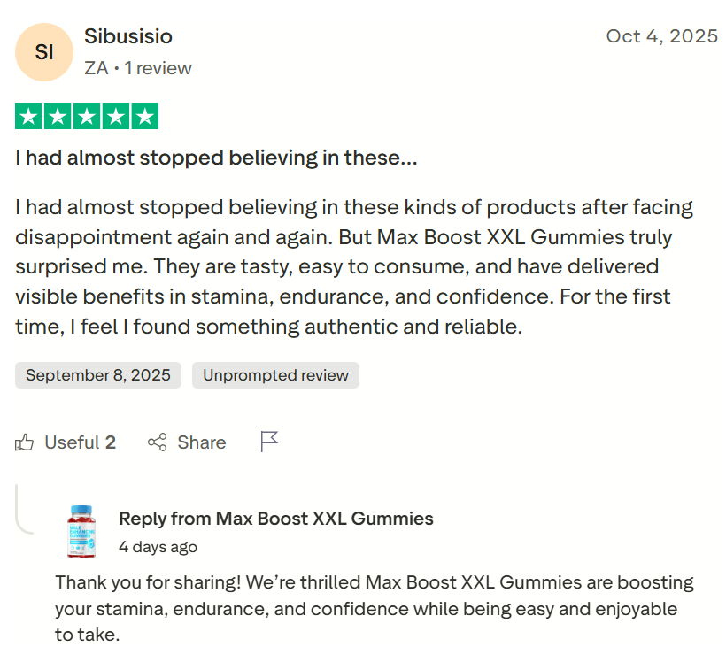
Task: Click the first green rating star
Action: click(28, 116)
